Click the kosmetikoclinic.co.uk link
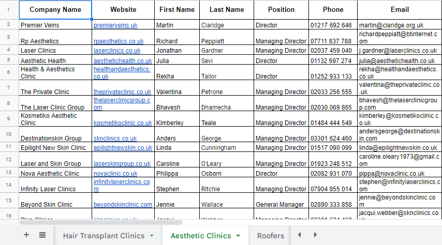 tap(123, 123)
